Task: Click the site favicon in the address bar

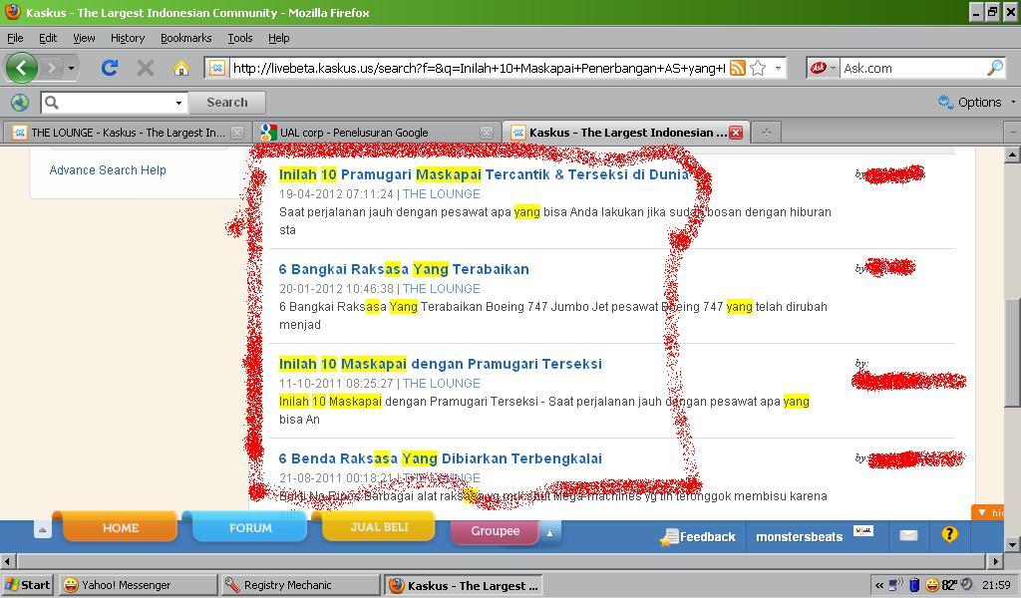Action: pyautogui.click(x=217, y=68)
